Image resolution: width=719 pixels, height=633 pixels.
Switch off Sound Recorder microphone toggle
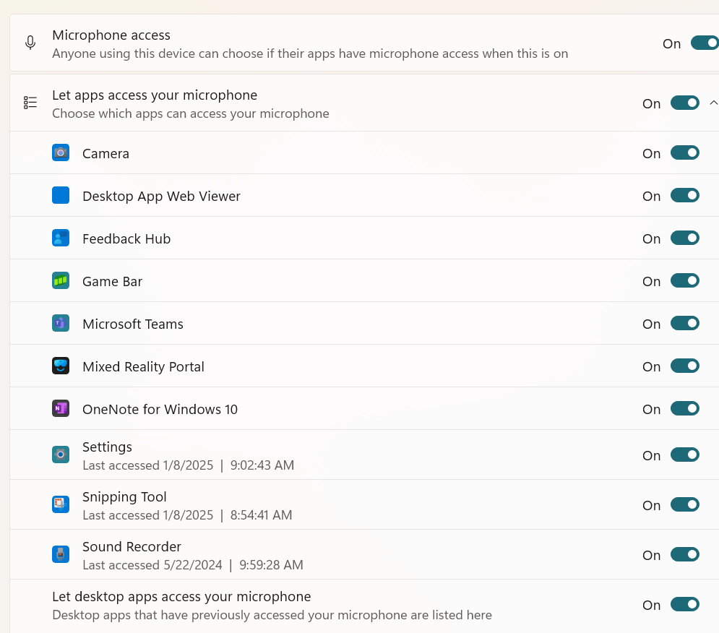click(x=685, y=554)
